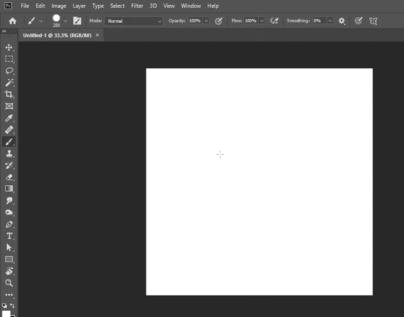Image resolution: width=404 pixels, height=317 pixels.
Task: Open the brush preset picker arrow
Action: [x=66, y=21]
